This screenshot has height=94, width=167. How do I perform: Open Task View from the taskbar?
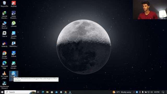click(x=38, y=92)
